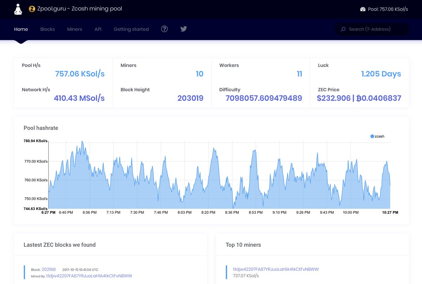Open the Getting started page
422x284 pixels.
tap(131, 29)
